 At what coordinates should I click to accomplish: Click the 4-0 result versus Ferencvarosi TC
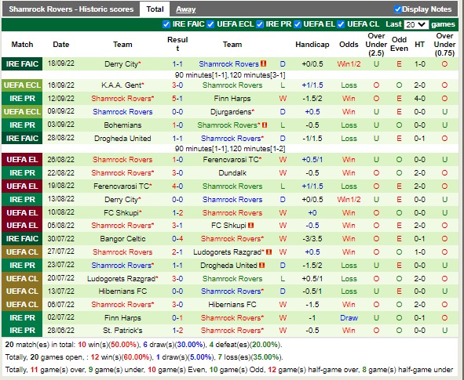click(177, 186)
